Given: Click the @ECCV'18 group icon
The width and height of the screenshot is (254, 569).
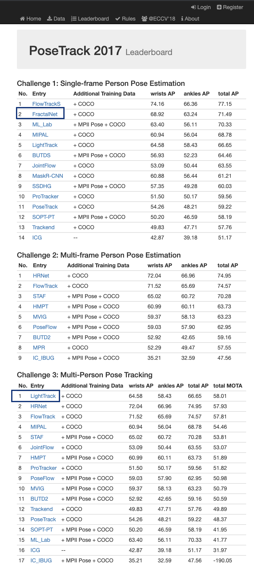Looking at the screenshot, I should point(144,19).
